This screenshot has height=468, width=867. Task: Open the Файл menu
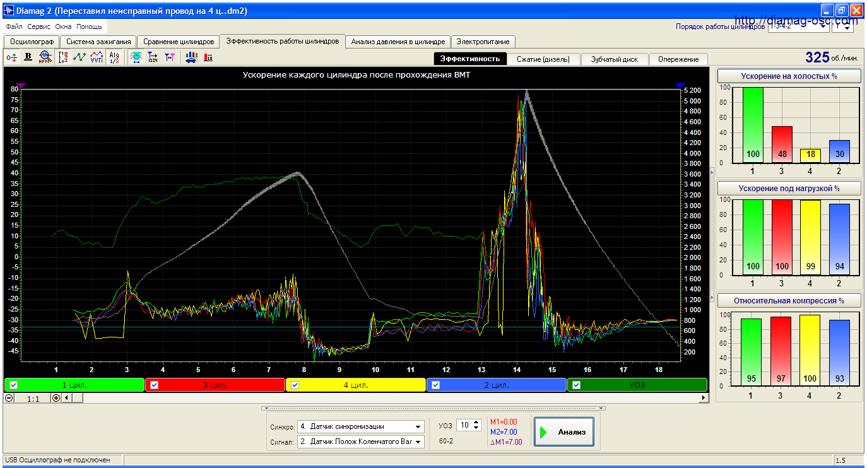pos(14,27)
